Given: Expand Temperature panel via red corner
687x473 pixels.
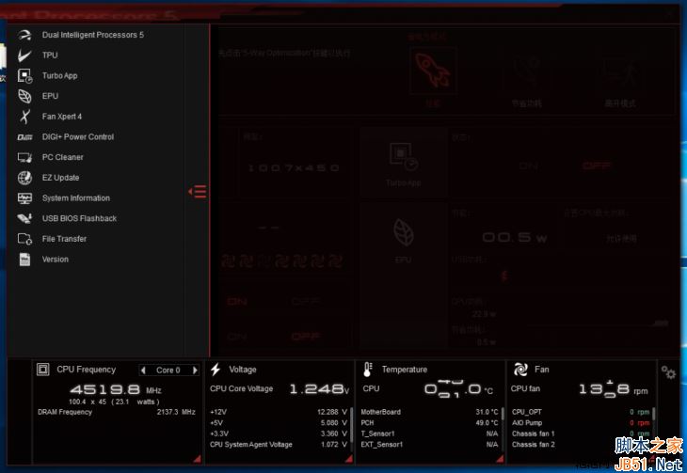Looking at the screenshot, I should 500,459.
